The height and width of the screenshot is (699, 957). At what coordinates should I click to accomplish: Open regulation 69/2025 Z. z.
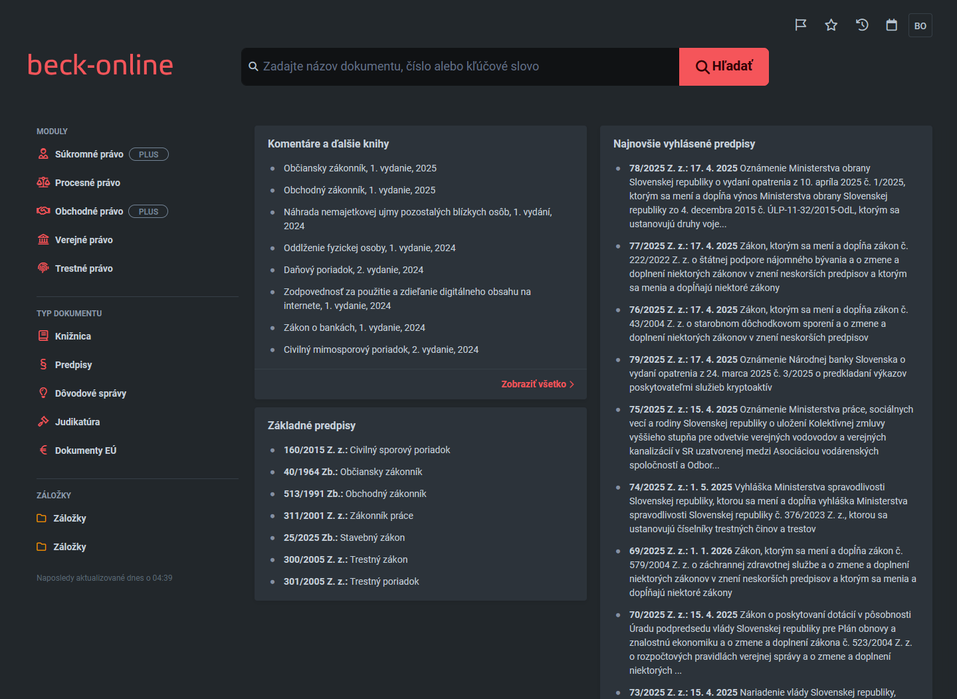click(773, 571)
